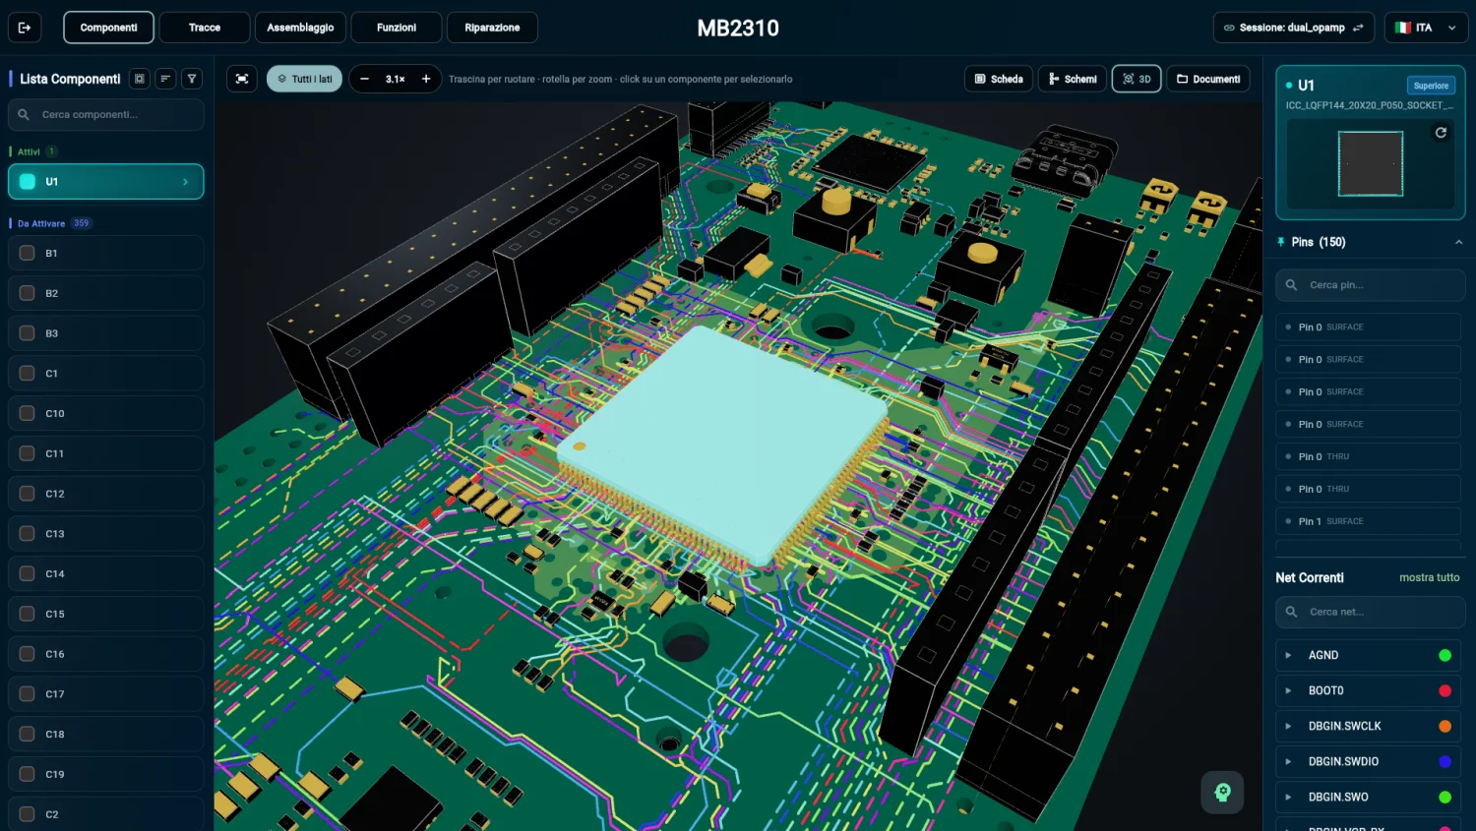Click the exit session icon top-left
The width and height of the screenshot is (1476, 831).
[25, 28]
